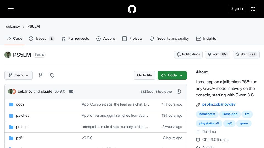Viewport: 264px width, 148px height.
Task: Open the v0.9.0 latest commit message
Action: click(x=60, y=92)
